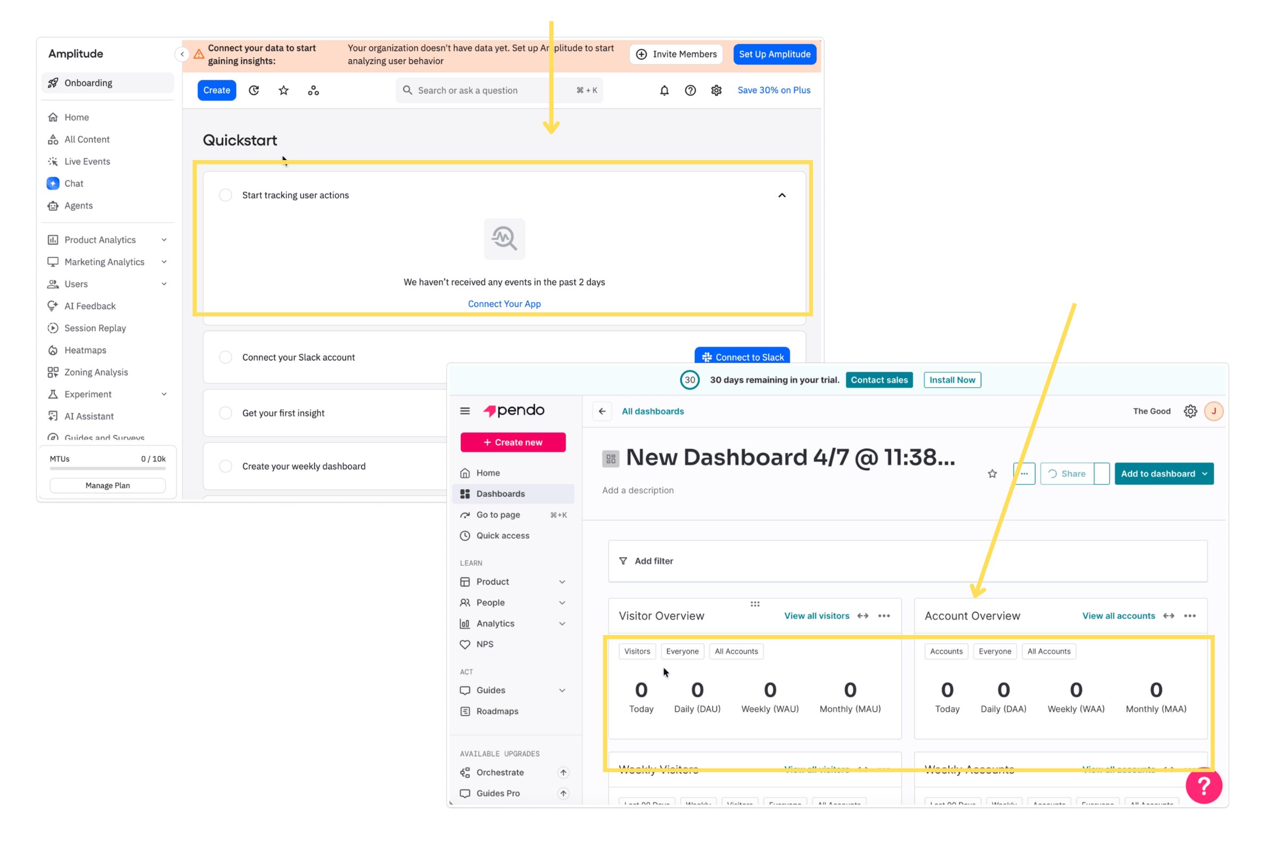Click the Visitor Overview resize width arrows icon

(863, 616)
